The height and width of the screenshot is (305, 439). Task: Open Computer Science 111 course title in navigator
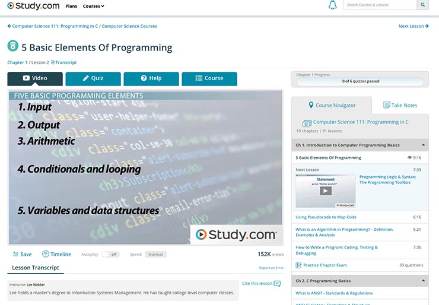point(361,122)
